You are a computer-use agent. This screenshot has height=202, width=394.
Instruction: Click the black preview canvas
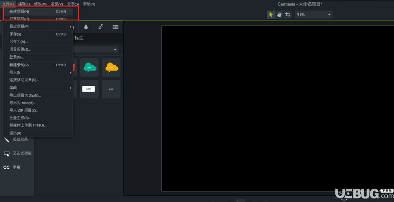coord(278,109)
